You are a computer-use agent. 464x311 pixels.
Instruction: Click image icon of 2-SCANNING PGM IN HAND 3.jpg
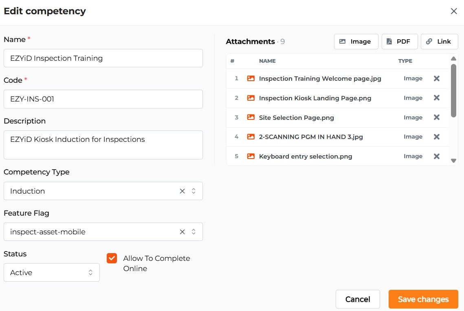251,137
